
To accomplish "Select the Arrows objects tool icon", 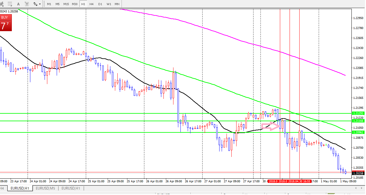I will point(35,4).
